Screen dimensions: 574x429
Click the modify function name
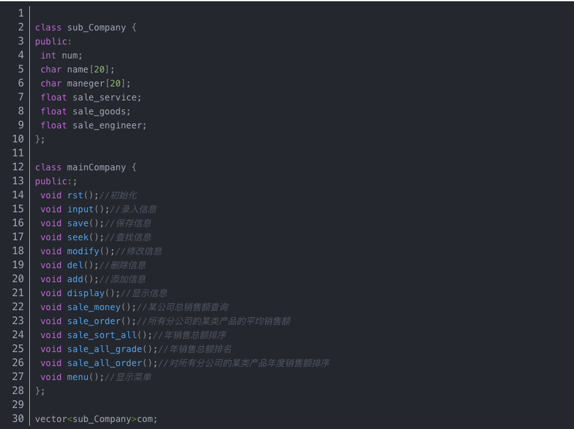(83, 251)
